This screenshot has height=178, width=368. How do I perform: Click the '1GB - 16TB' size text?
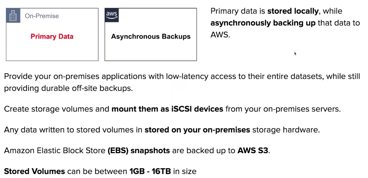point(150,171)
